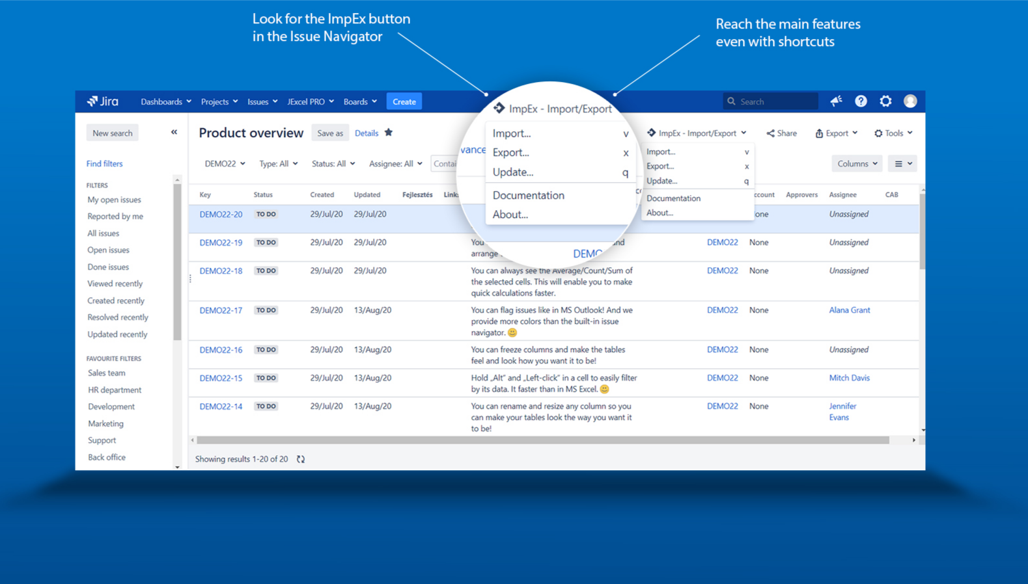
Task: Select the Resolved recently filter
Action: pos(118,318)
